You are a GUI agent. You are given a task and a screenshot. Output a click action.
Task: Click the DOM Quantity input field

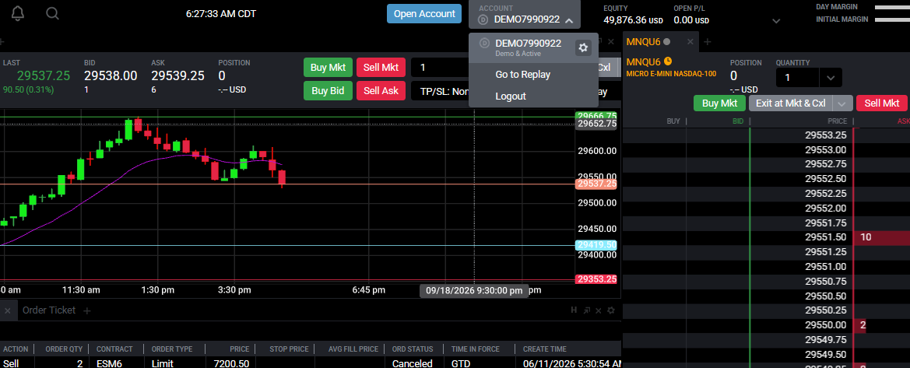point(797,78)
